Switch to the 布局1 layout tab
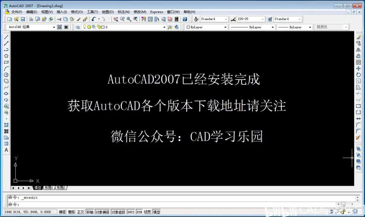 (49, 188)
